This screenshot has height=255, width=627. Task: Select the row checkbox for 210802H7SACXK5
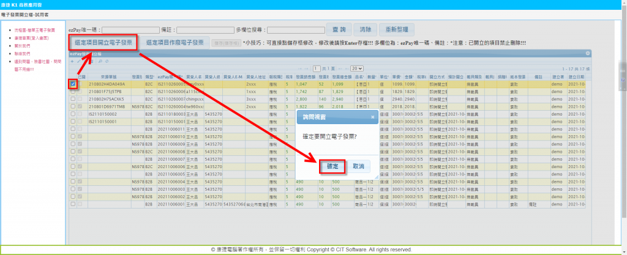click(73, 98)
